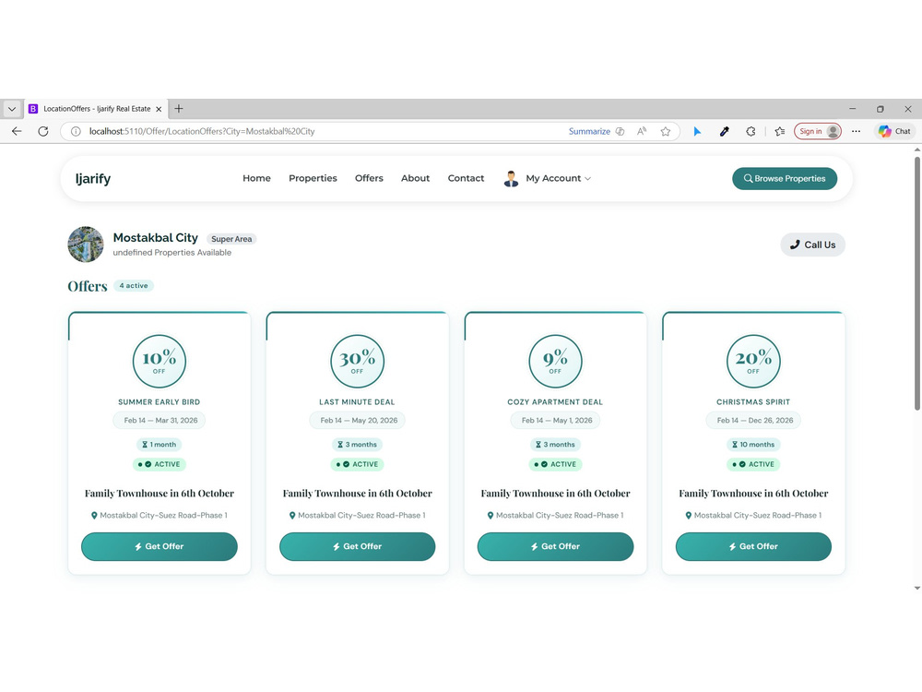The width and height of the screenshot is (922, 692).
Task: Click the 4 active badge
Action: (x=134, y=285)
